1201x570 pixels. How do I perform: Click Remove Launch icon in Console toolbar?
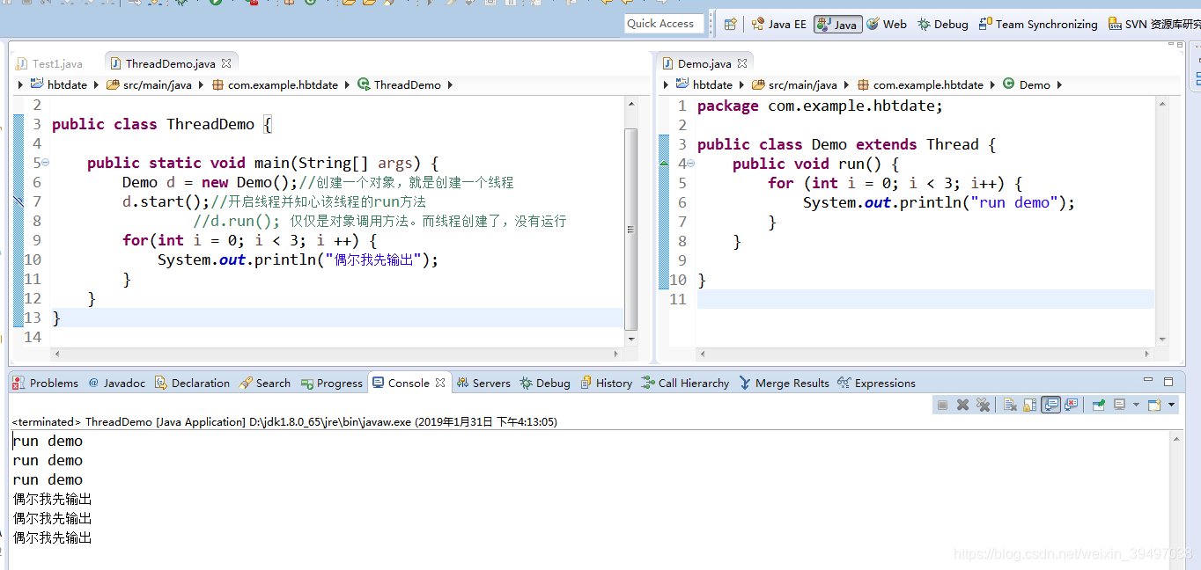coord(962,405)
